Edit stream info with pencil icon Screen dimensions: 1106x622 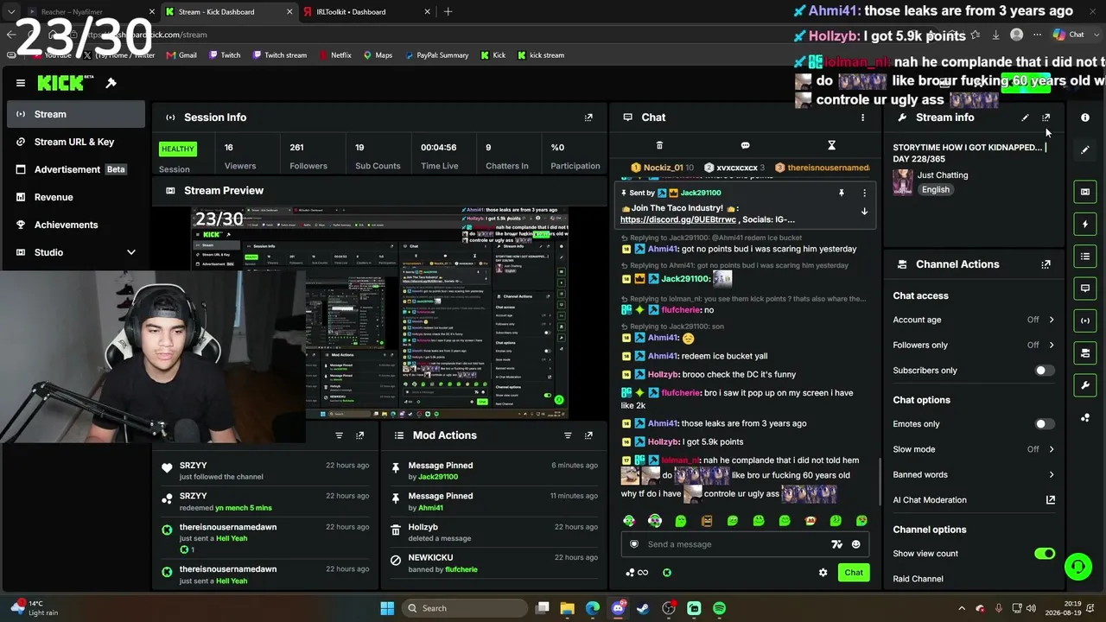[x=1025, y=117]
